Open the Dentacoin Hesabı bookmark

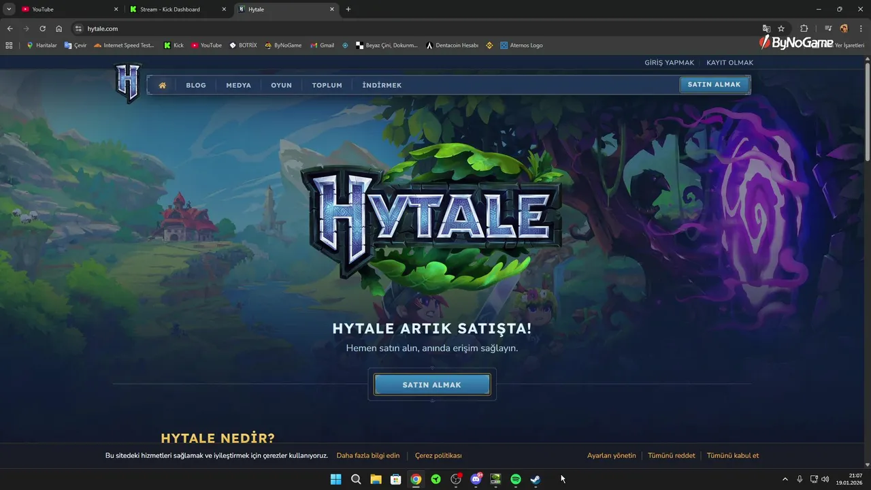pyautogui.click(x=452, y=46)
